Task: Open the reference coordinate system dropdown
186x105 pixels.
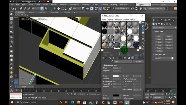Action: pos(77,8)
